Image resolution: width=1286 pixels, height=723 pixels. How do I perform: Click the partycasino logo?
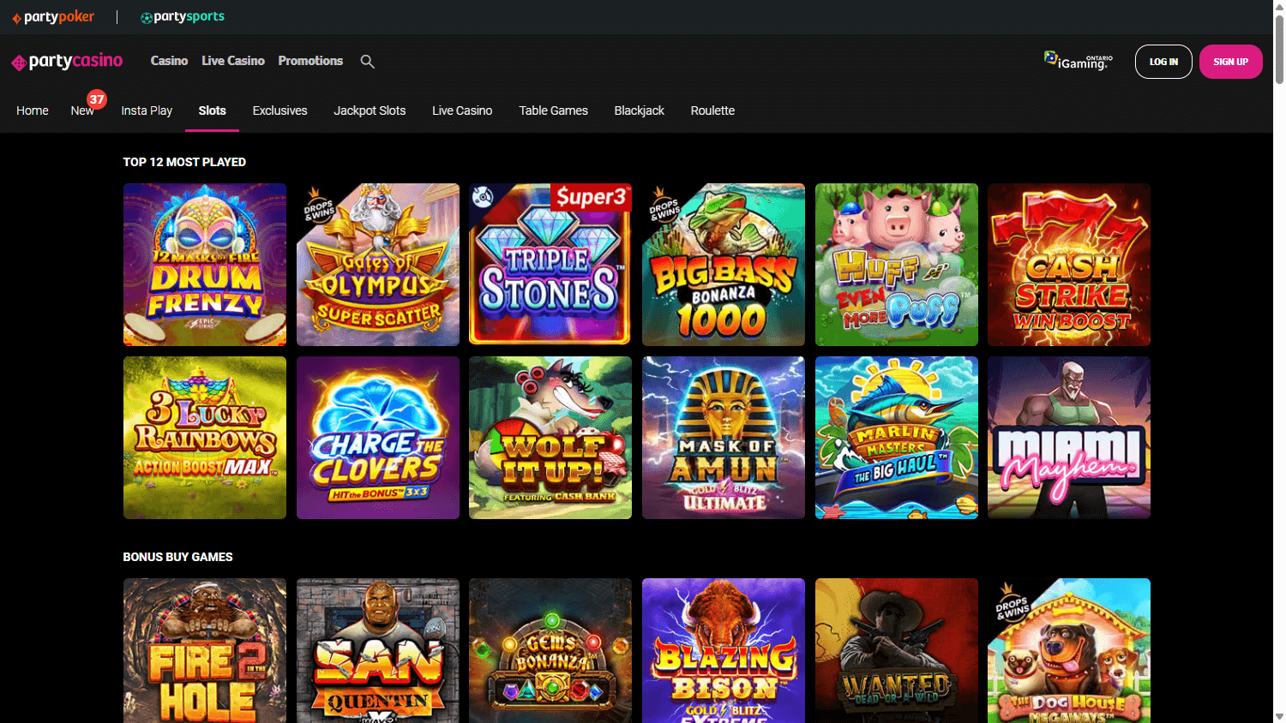(x=66, y=61)
